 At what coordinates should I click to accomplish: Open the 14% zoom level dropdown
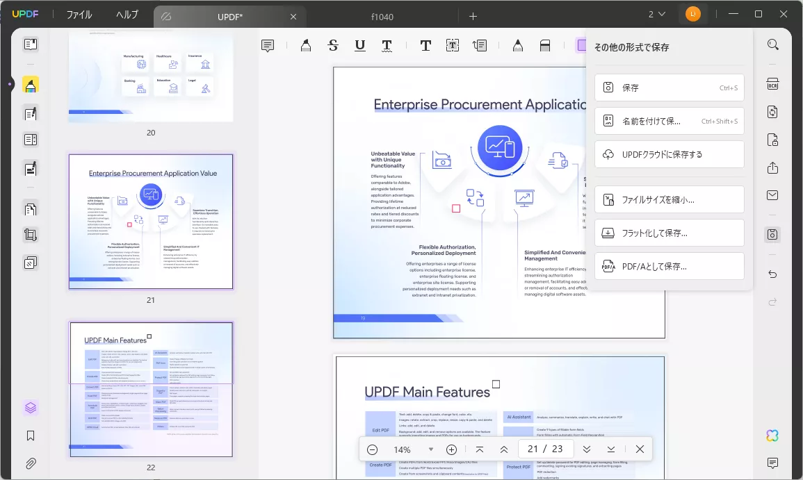tap(430, 449)
